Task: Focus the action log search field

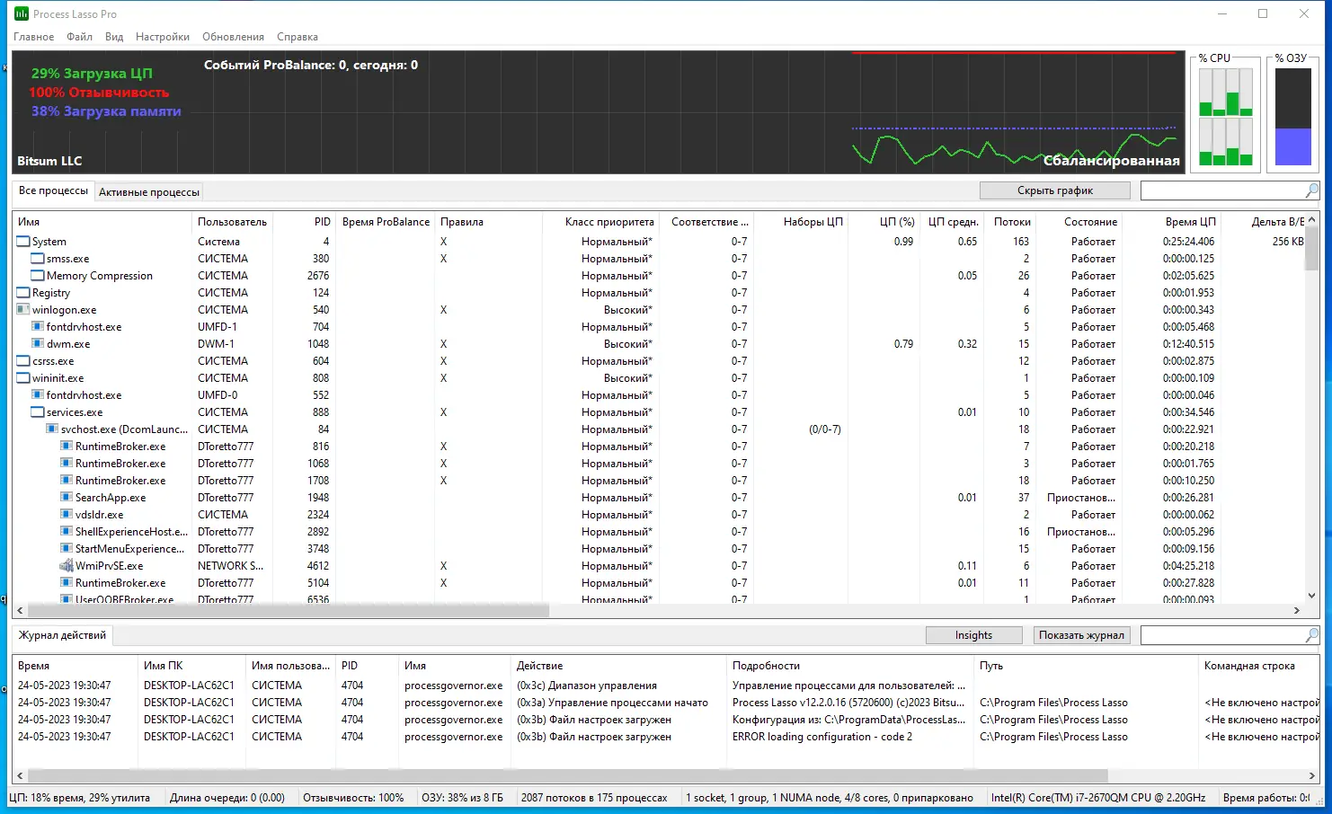Action: click(1222, 635)
